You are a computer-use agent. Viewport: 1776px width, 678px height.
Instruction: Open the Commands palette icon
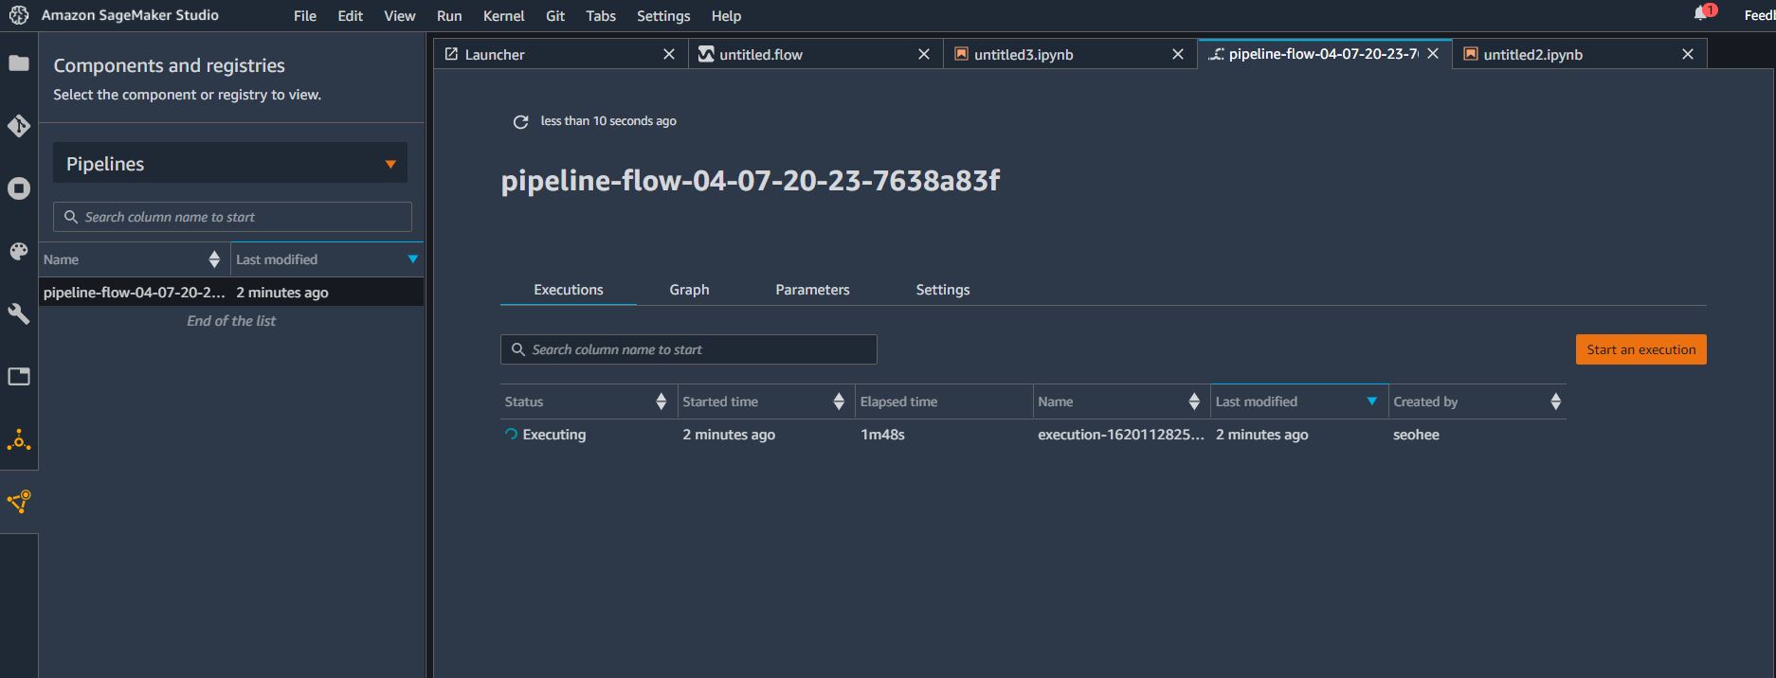(19, 251)
